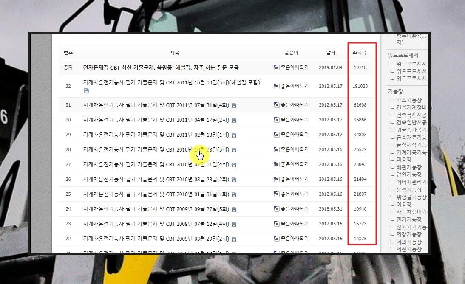
Task: Select 전기기능장 in the sidebar
Action: tap(409, 219)
